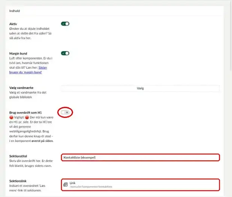The height and width of the screenshot is (197, 232).
Task: Click the Aktiv field label
Action: 13,24
